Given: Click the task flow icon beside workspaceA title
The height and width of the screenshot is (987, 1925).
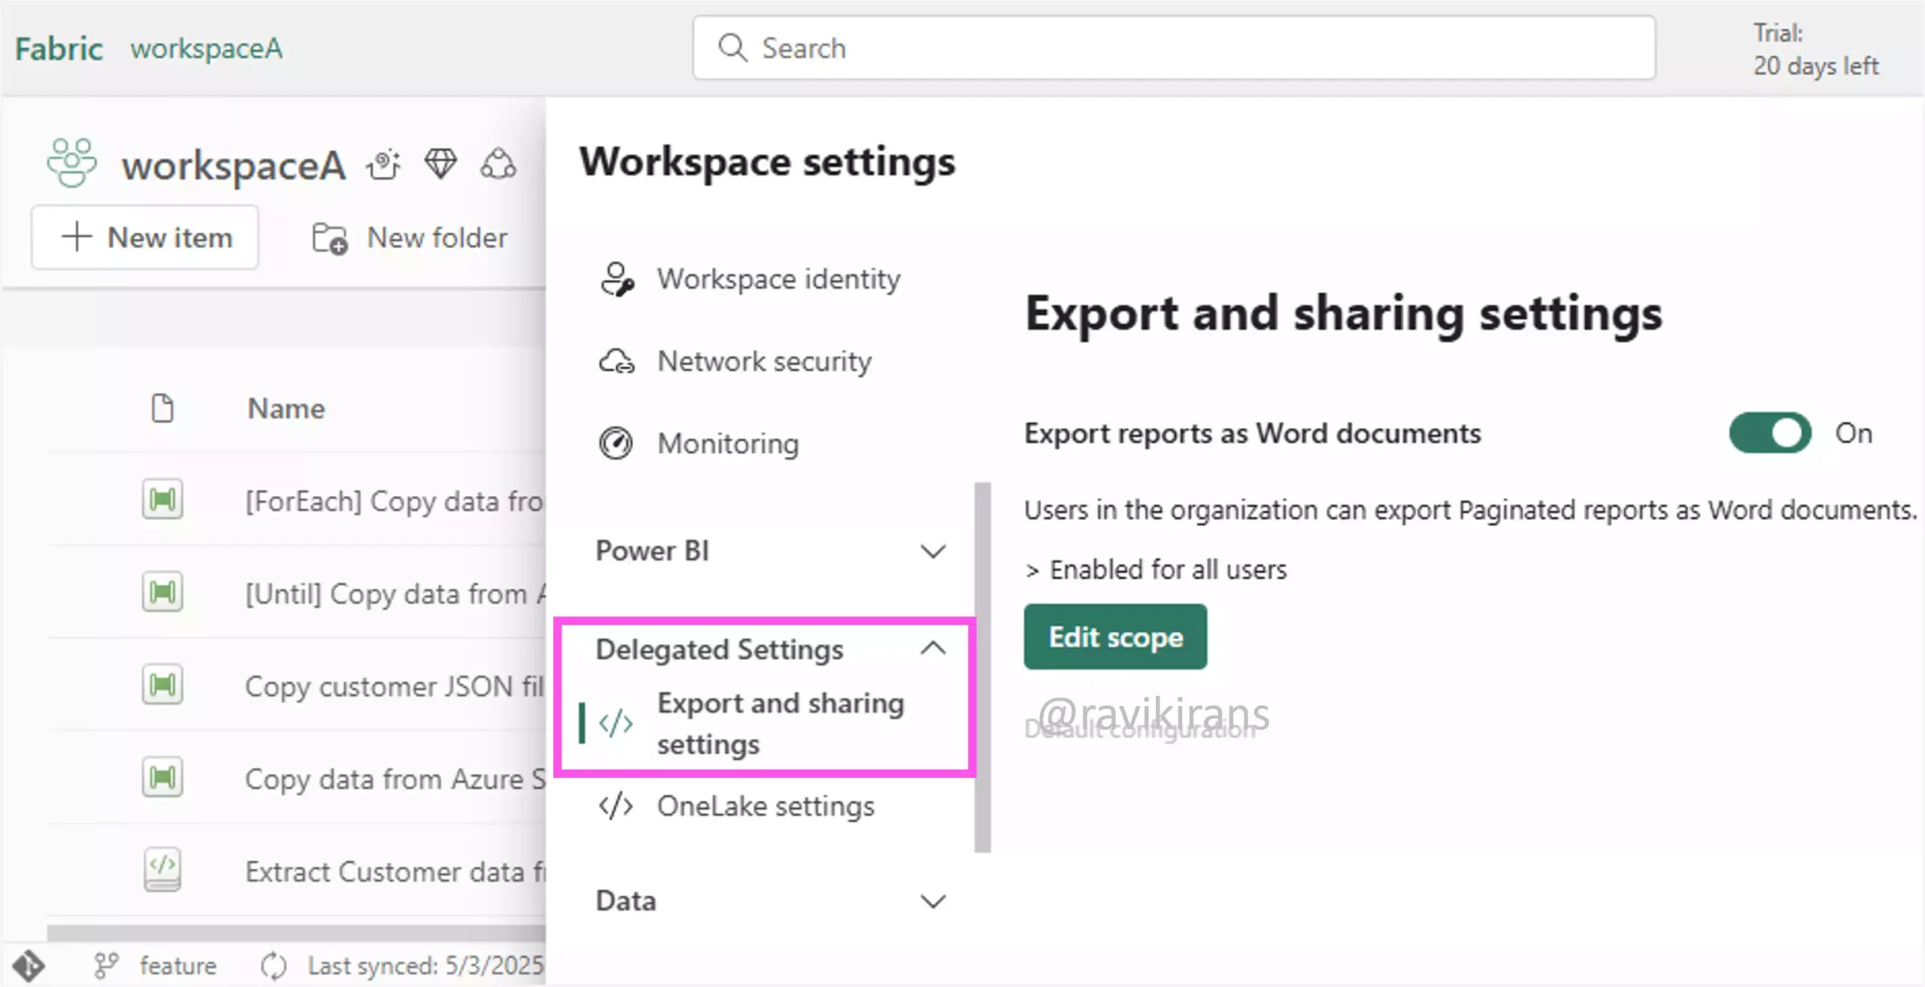Looking at the screenshot, I should (383, 164).
